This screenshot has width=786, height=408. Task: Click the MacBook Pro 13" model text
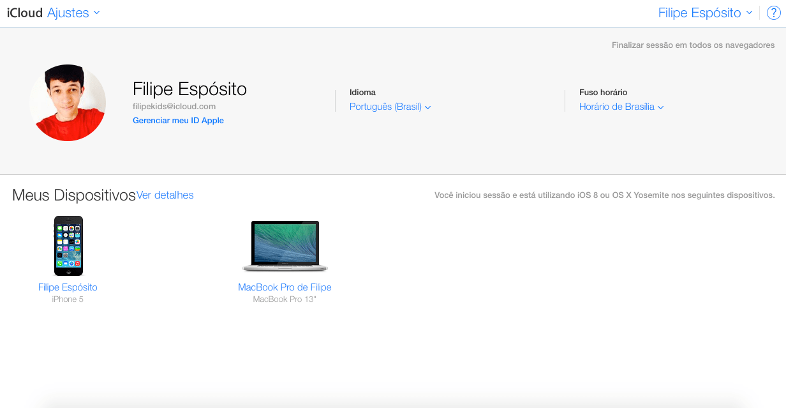pos(285,299)
